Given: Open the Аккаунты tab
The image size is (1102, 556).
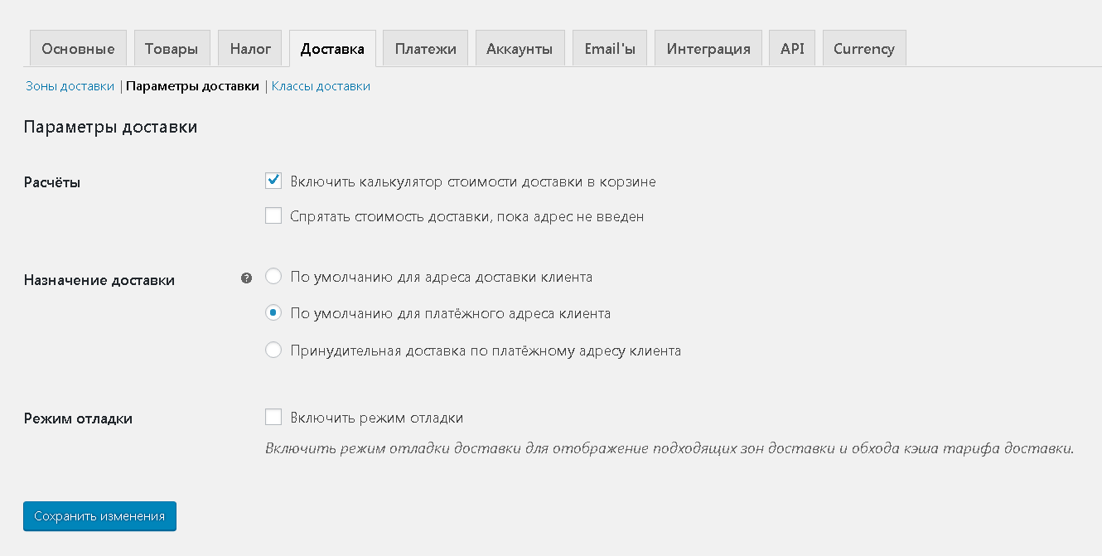Looking at the screenshot, I should (x=520, y=48).
